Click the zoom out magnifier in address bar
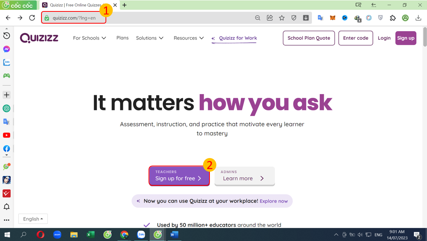Image resolution: width=427 pixels, height=241 pixels. (258, 18)
